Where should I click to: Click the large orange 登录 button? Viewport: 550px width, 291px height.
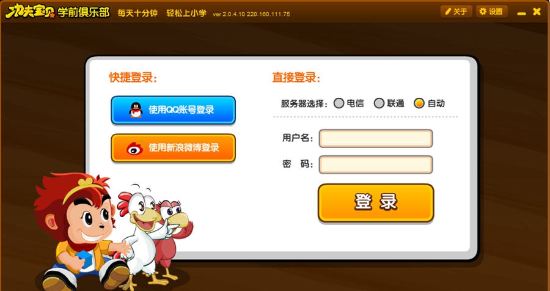click(376, 202)
